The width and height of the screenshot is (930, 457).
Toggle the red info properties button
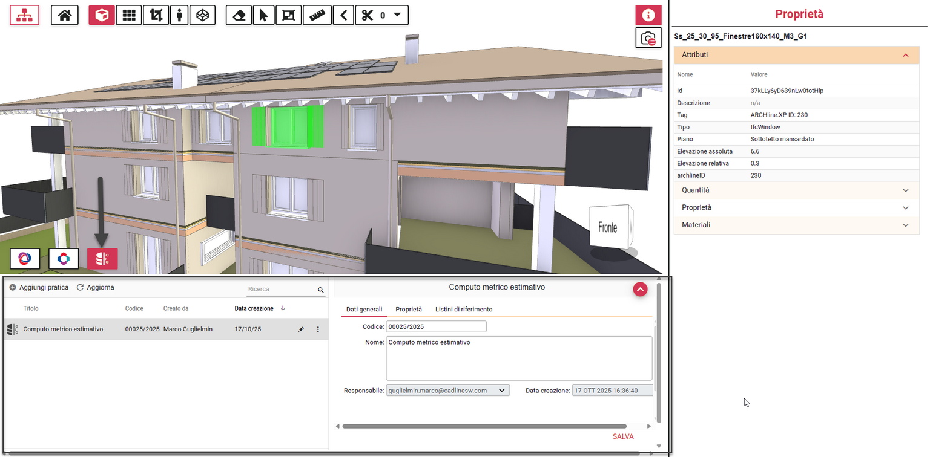coord(648,15)
